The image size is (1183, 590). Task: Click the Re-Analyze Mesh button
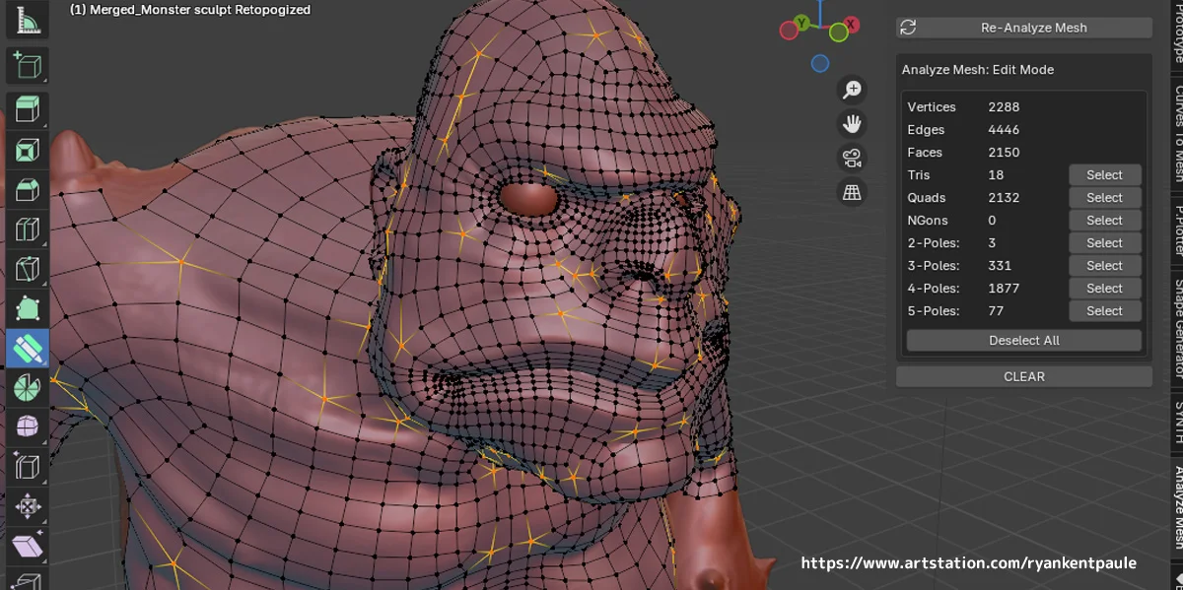[x=1023, y=28]
